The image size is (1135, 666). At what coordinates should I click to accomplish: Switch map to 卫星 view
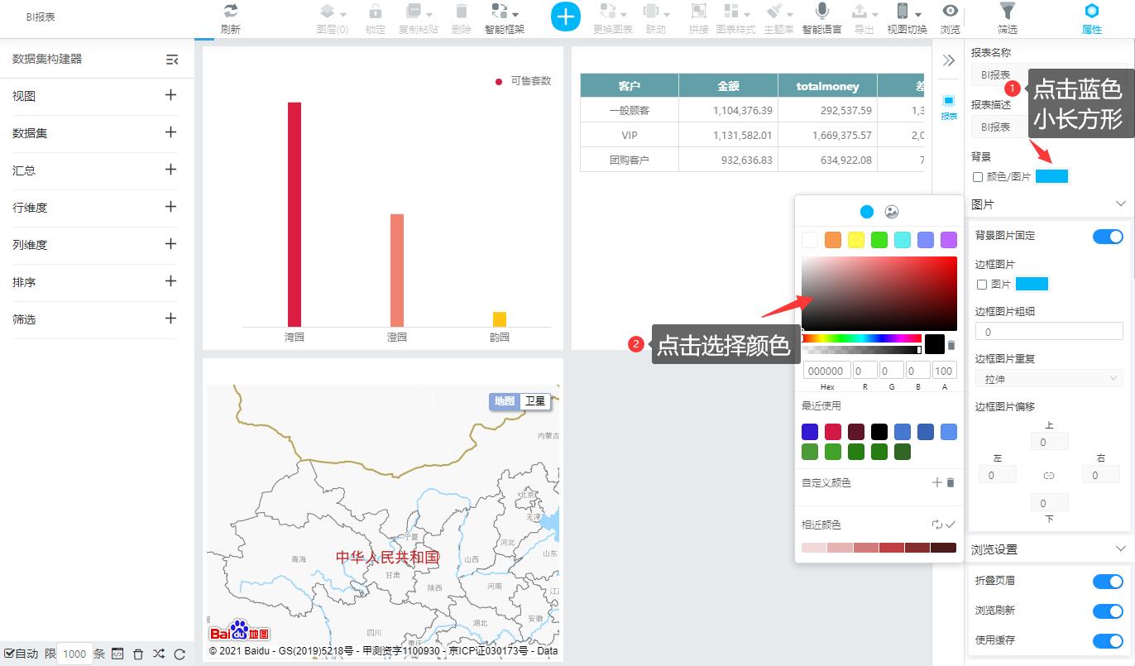click(535, 401)
